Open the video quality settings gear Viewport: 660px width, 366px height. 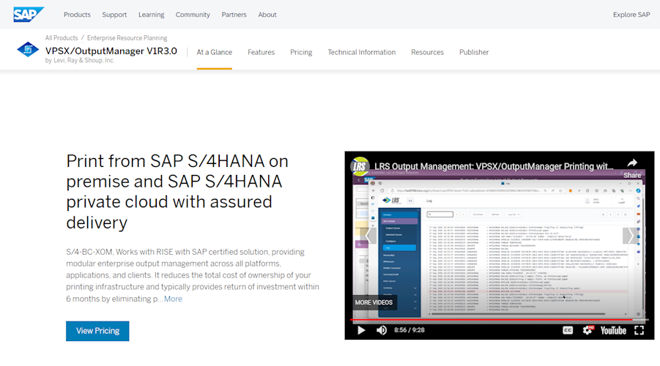(587, 330)
